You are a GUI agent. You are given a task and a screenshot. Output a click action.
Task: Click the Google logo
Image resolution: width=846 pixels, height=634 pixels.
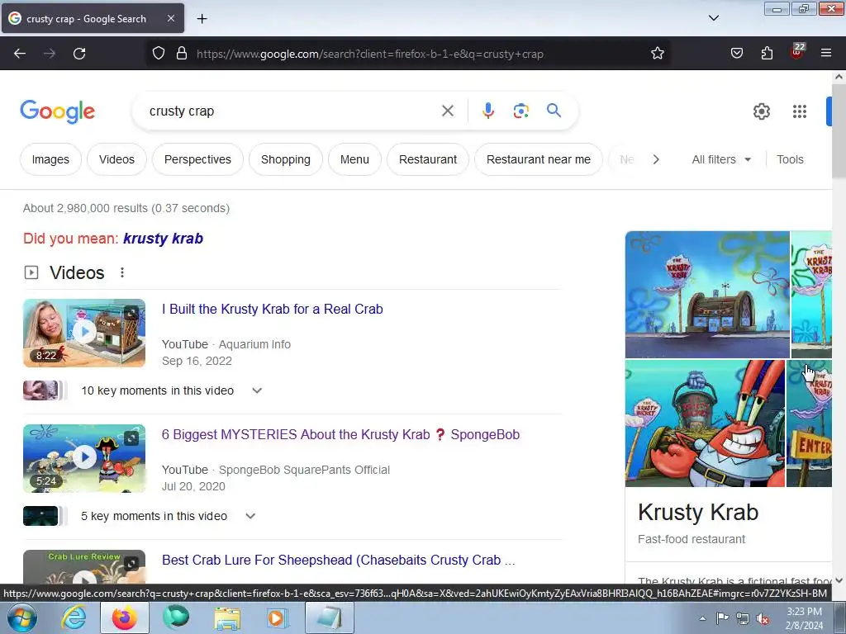click(x=58, y=111)
